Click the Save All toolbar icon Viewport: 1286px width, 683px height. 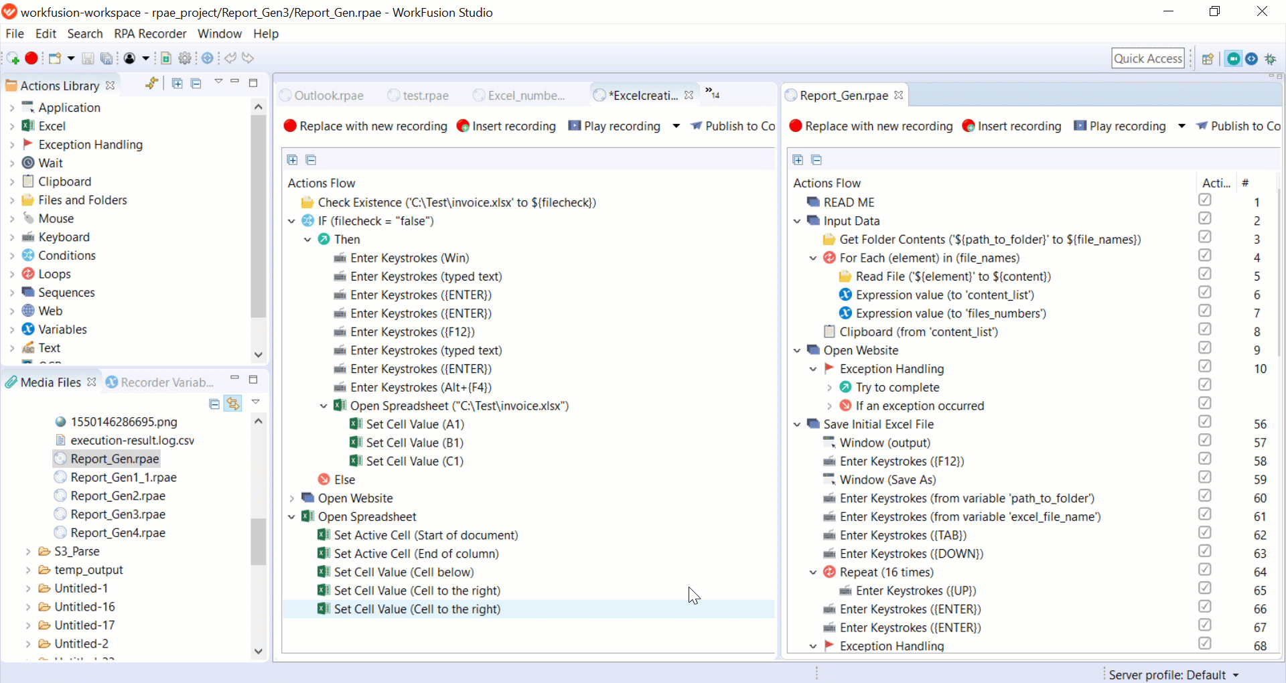(106, 59)
